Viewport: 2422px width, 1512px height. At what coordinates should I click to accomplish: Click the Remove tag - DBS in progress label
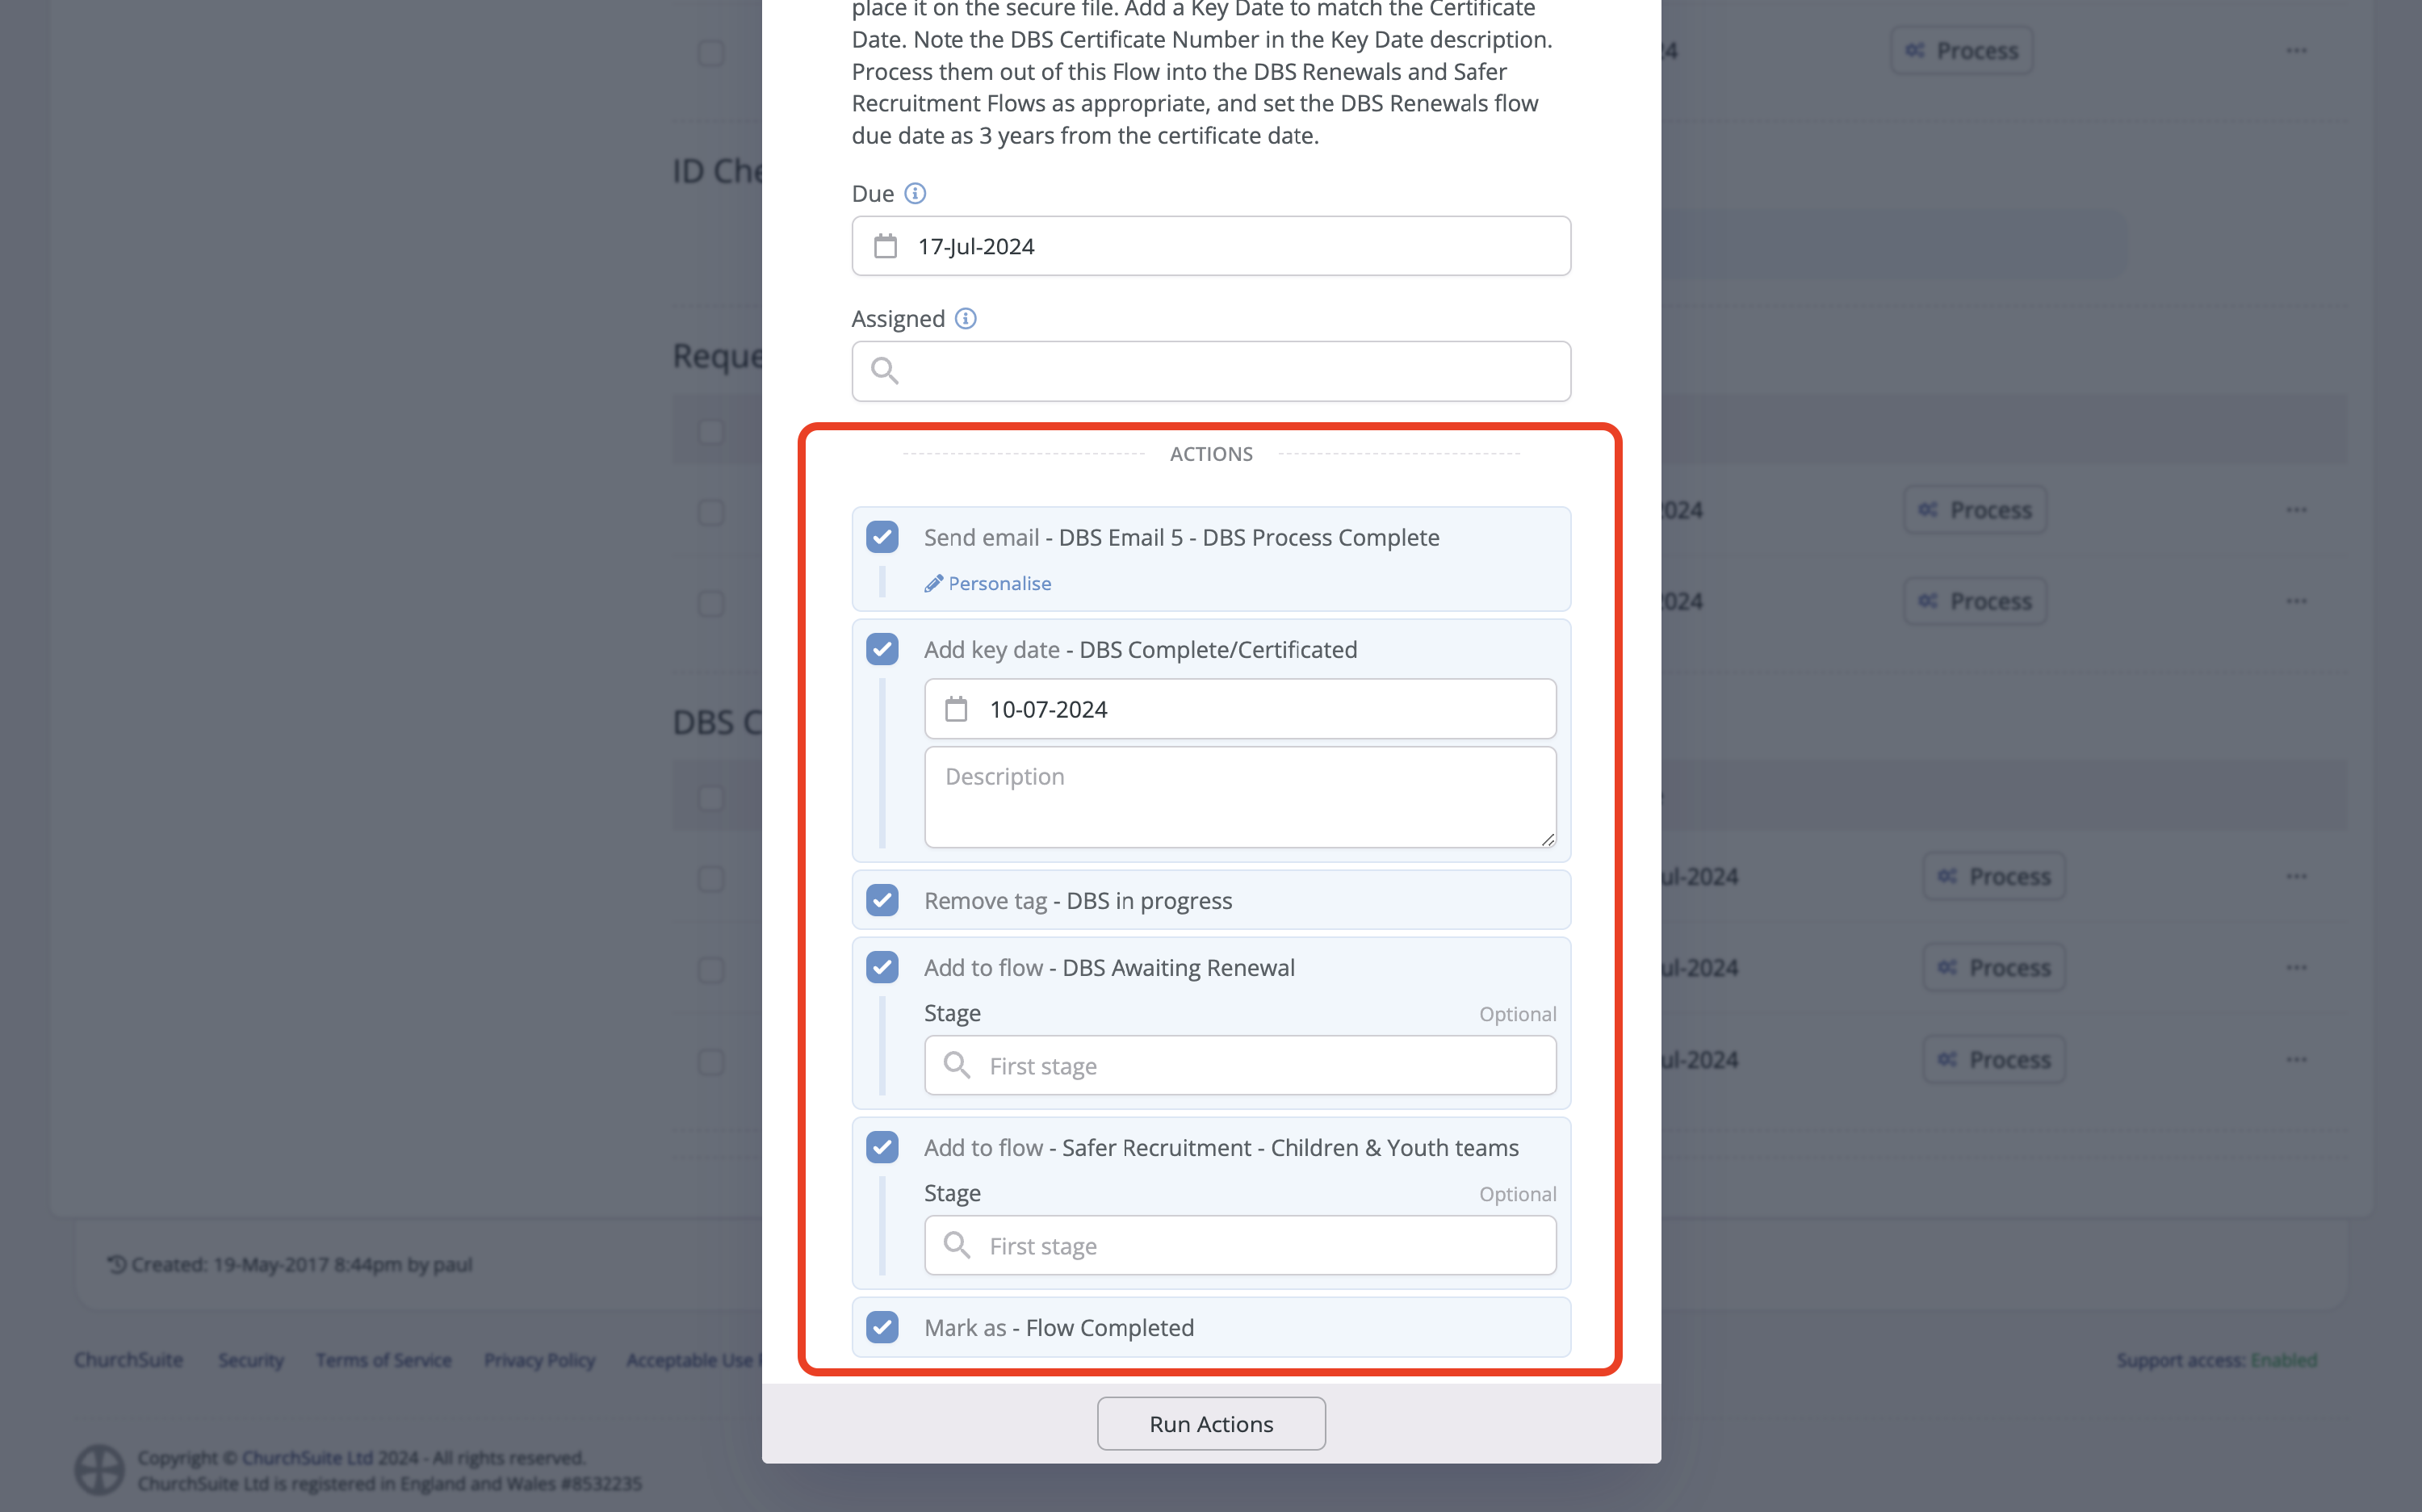1078,900
